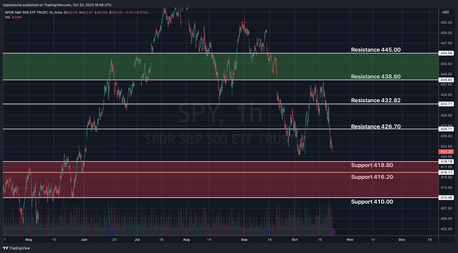Open the purple lightning event marker in October
This screenshot has height=253, width=458.
(332, 232)
